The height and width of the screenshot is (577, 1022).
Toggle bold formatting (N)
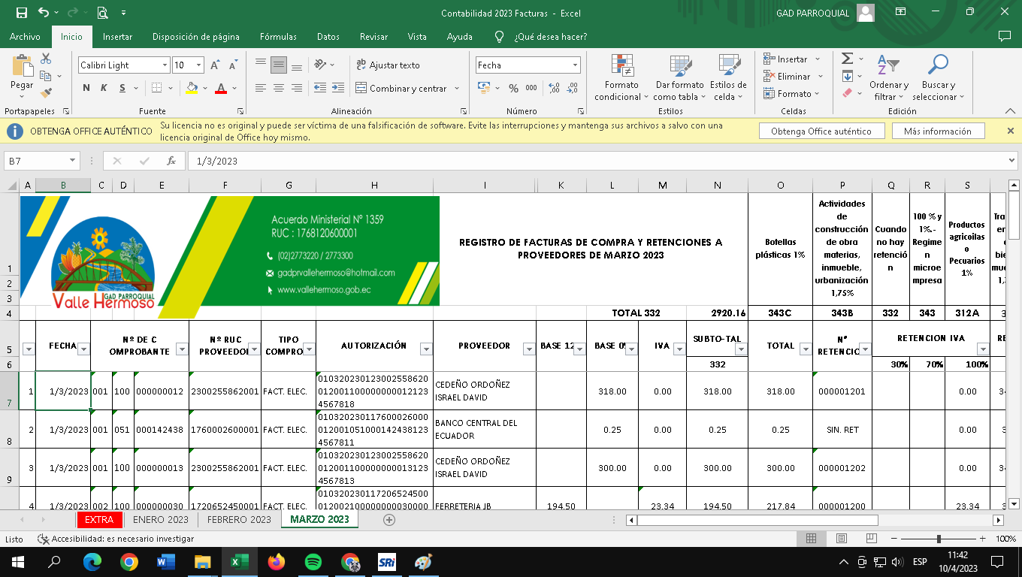coord(86,89)
